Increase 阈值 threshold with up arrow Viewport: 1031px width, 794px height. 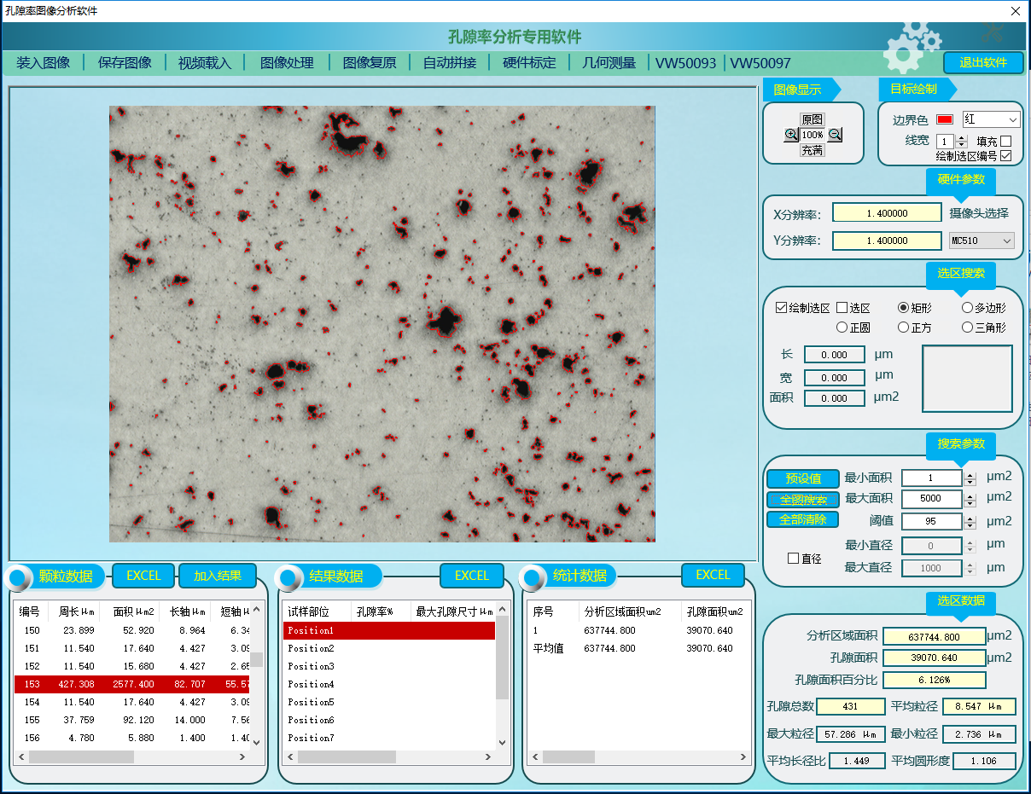970,517
